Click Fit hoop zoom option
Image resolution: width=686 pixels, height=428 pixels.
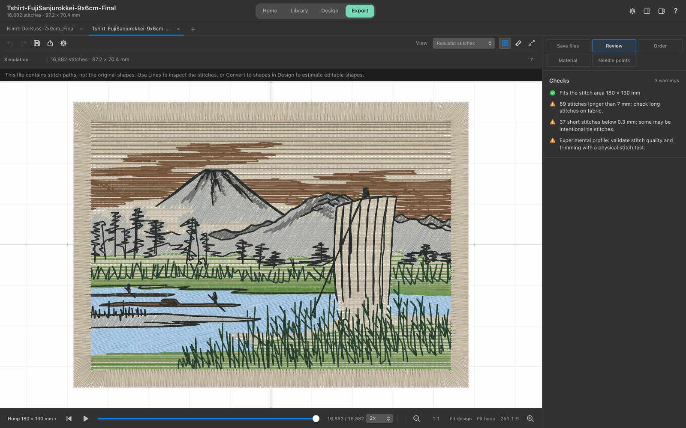click(x=486, y=419)
